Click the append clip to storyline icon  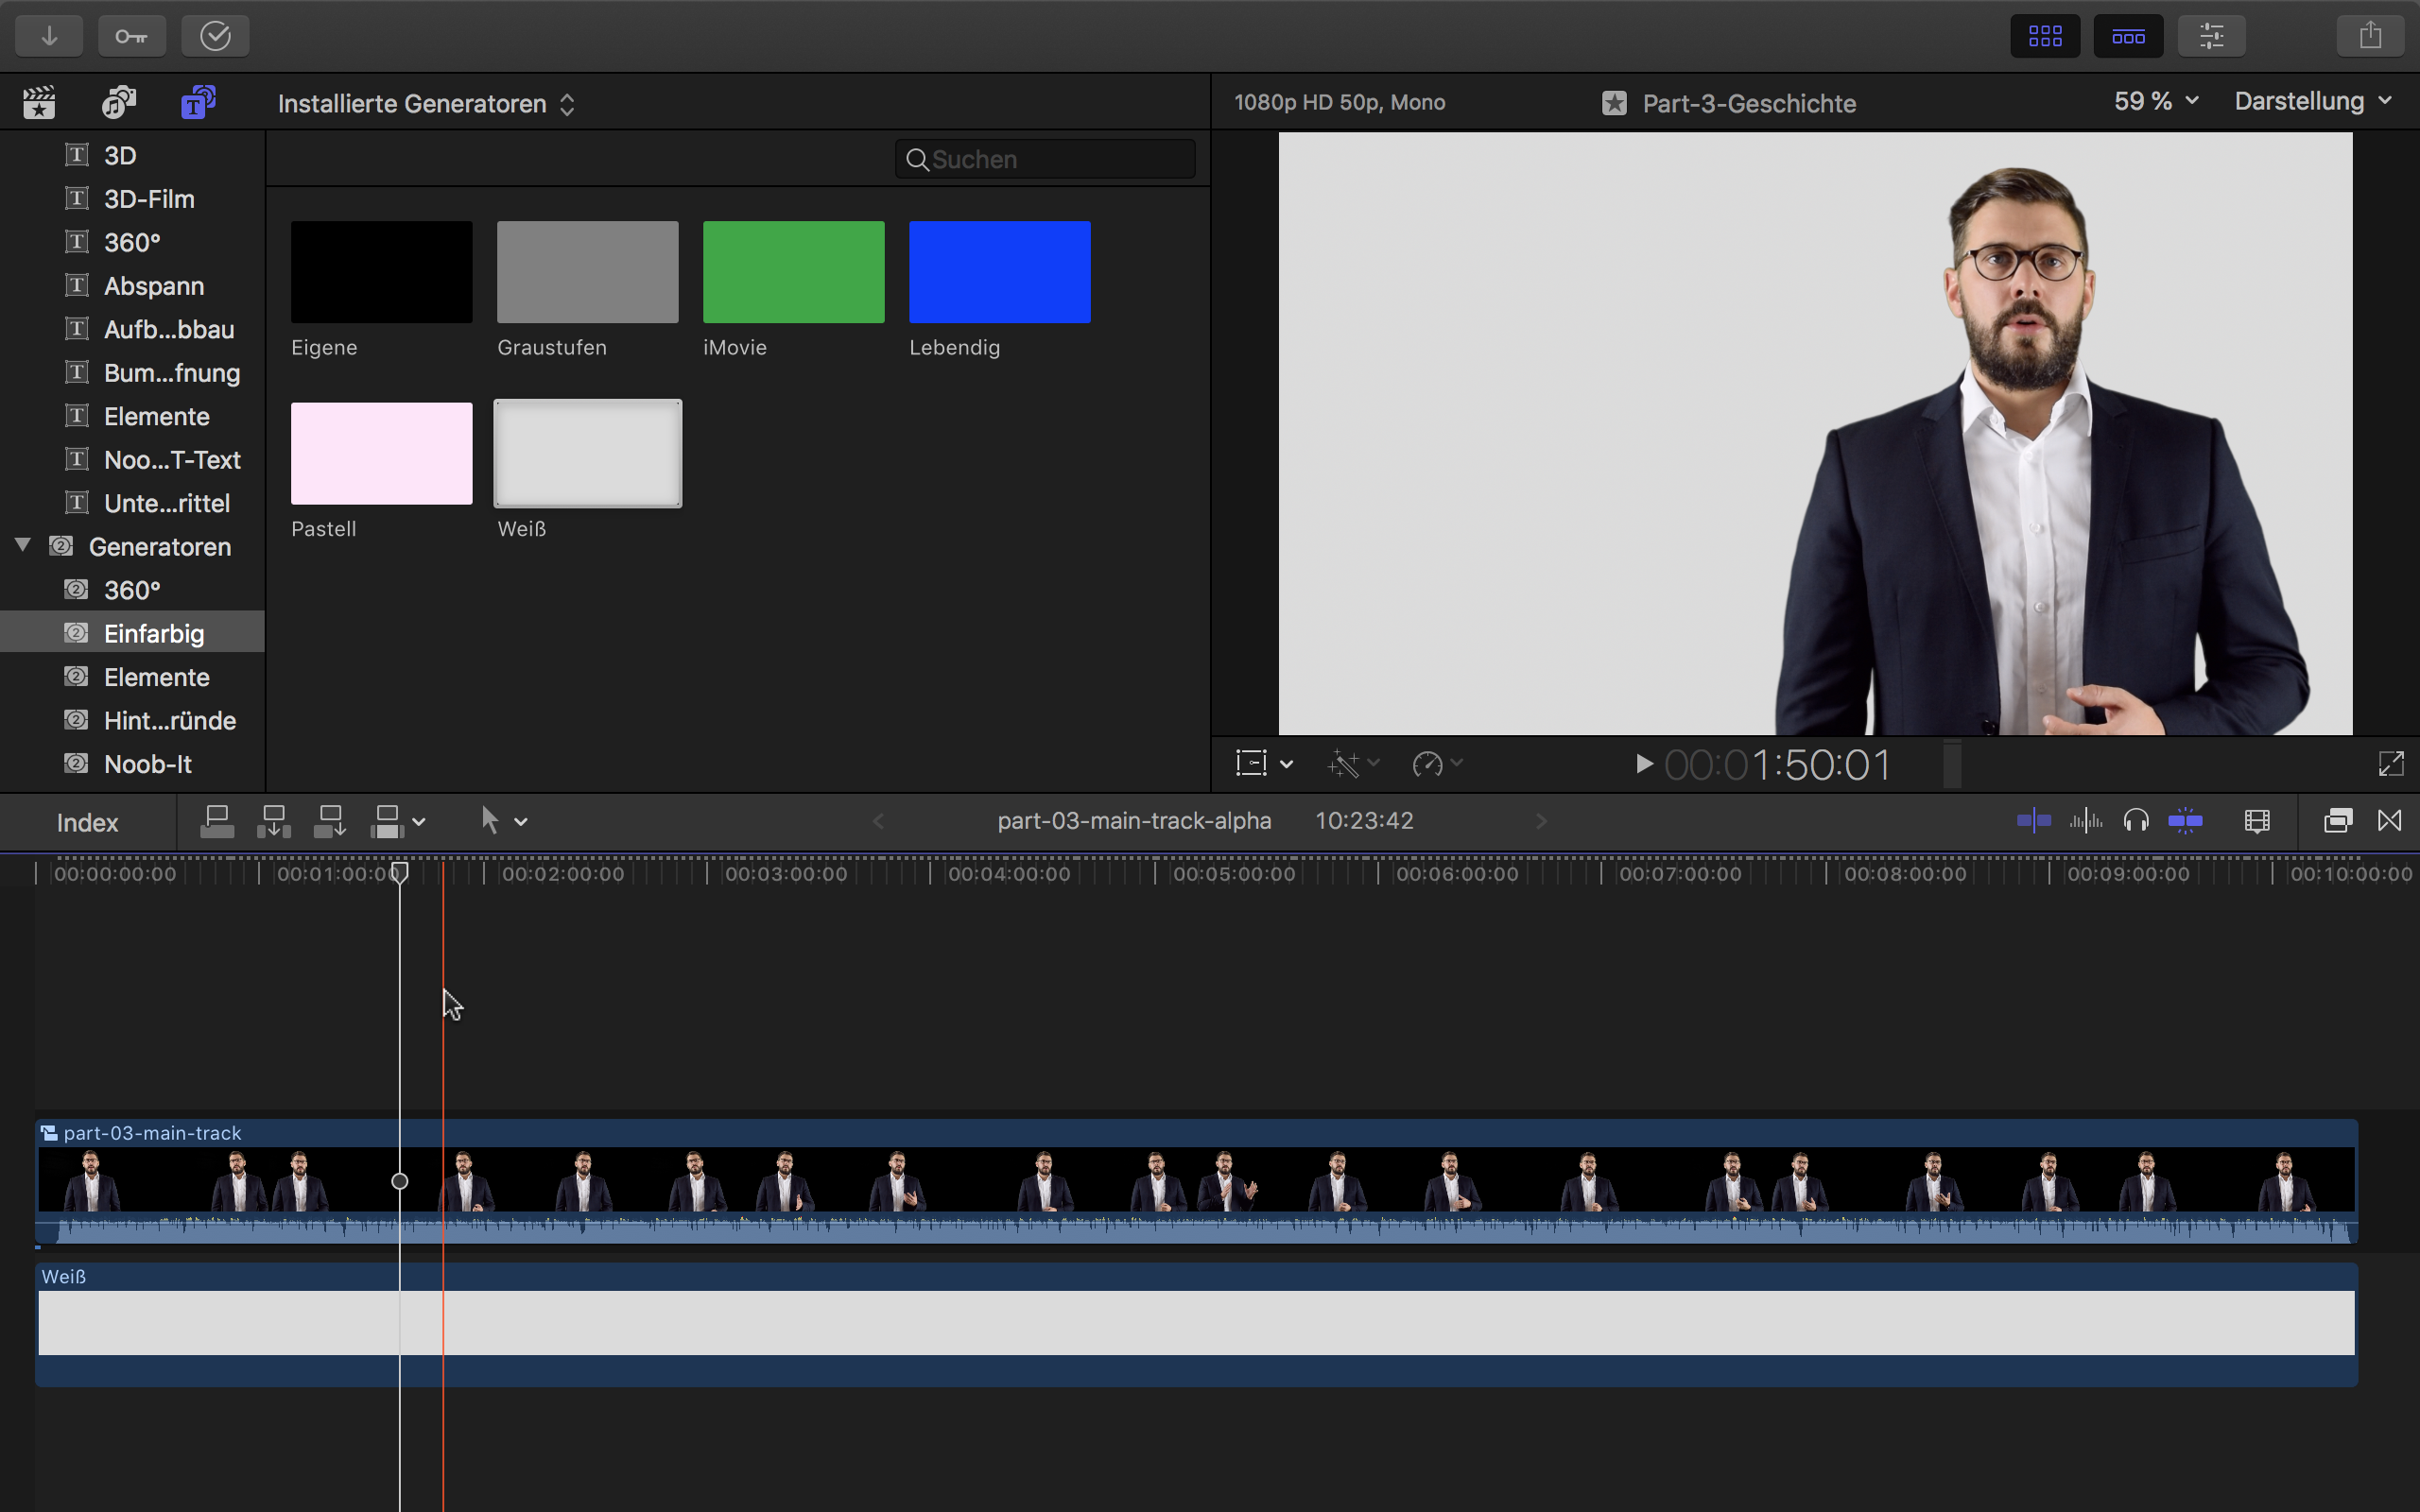pyautogui.click(x=329, y=822)
